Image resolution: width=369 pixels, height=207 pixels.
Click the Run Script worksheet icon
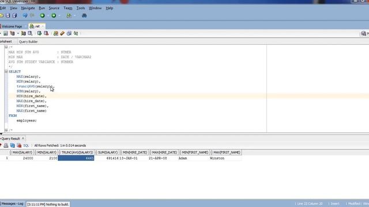(x=5, y=33)
